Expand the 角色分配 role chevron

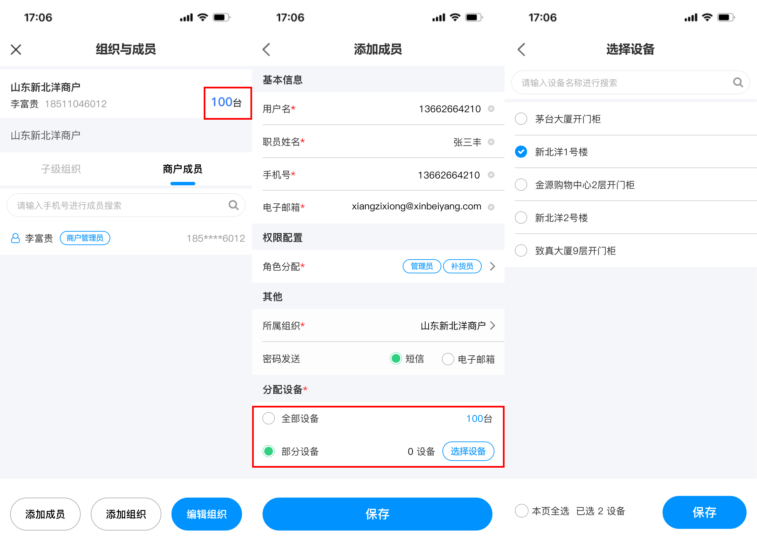coord(492,266)
